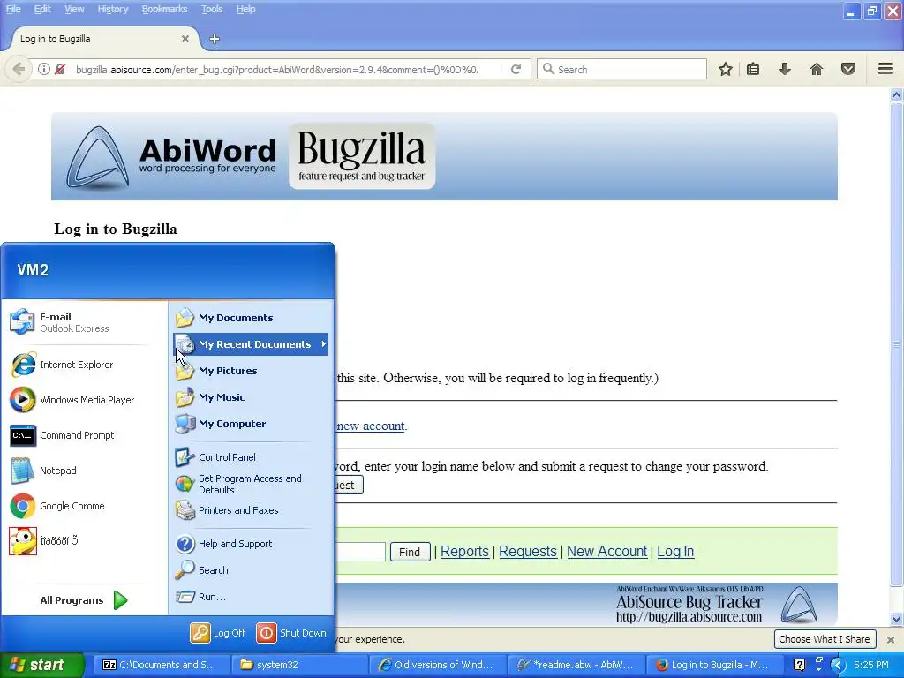Click the vertical scrollbar down arrow
This screenshot has height=678, width=904.
coord(896,619)
